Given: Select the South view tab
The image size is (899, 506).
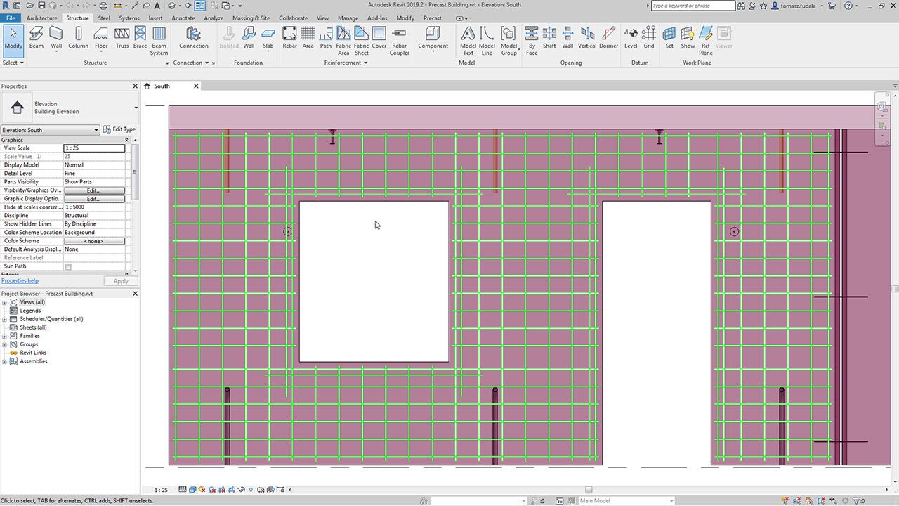Looking at the screenshot, I should point(162,86).
